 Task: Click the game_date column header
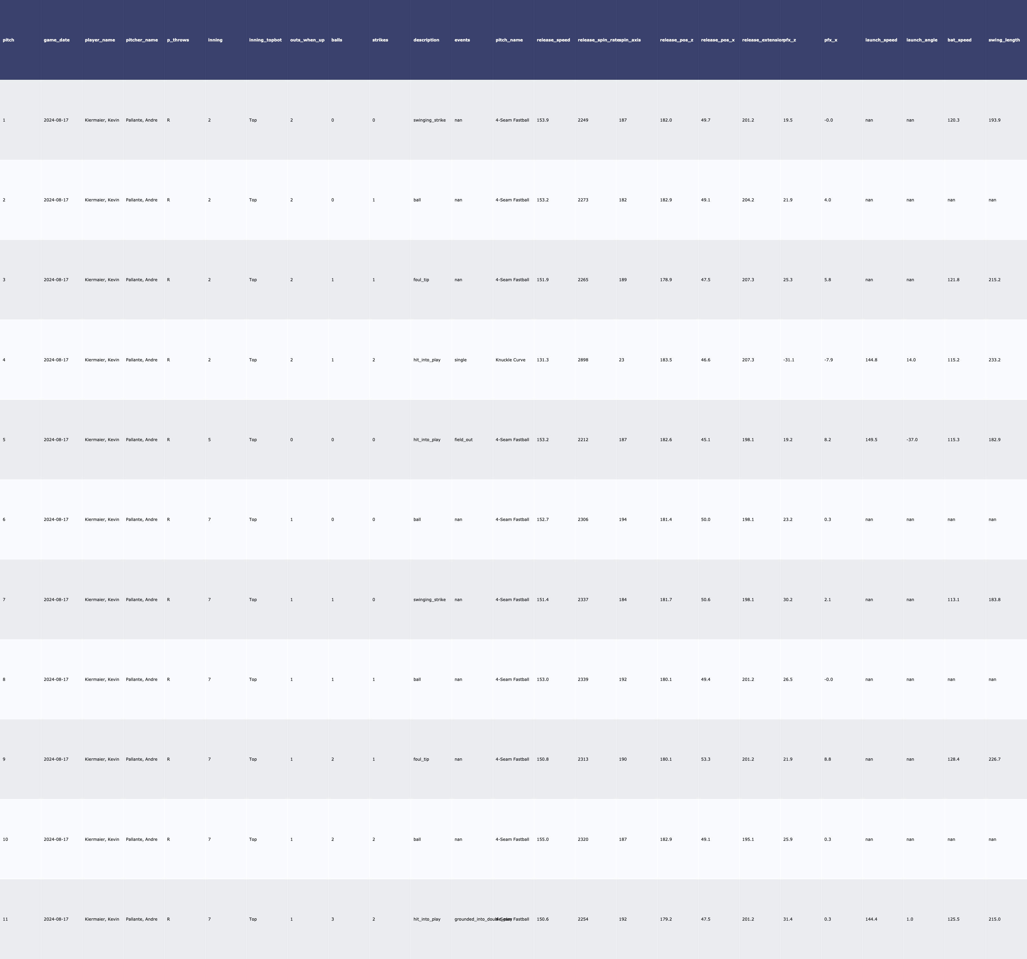click(x=56, y=40)
